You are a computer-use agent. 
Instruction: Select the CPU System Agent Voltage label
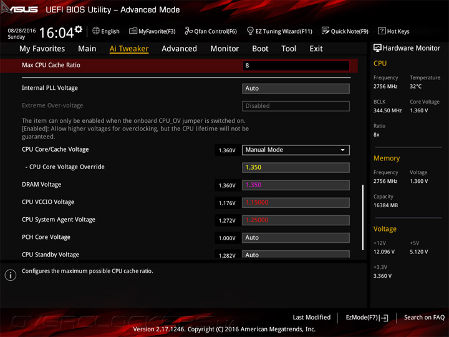(x=59, y=220)
